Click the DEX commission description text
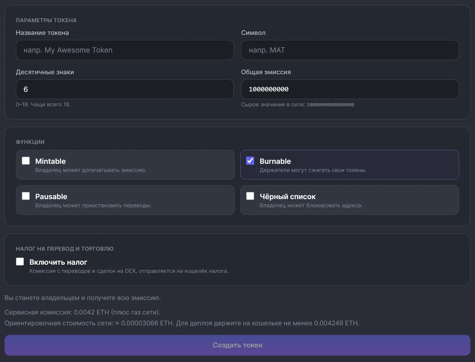 (129, 271)
